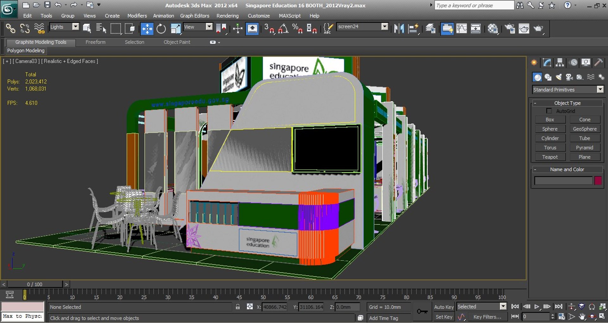The width and height of the screenshot is (608, 323).
Task: Click the Play Animation button
Action: (537, 307)
